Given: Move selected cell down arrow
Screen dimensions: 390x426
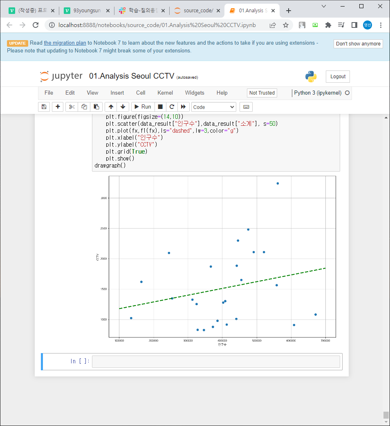Looking at the screenshot, I should pos(123,107).
